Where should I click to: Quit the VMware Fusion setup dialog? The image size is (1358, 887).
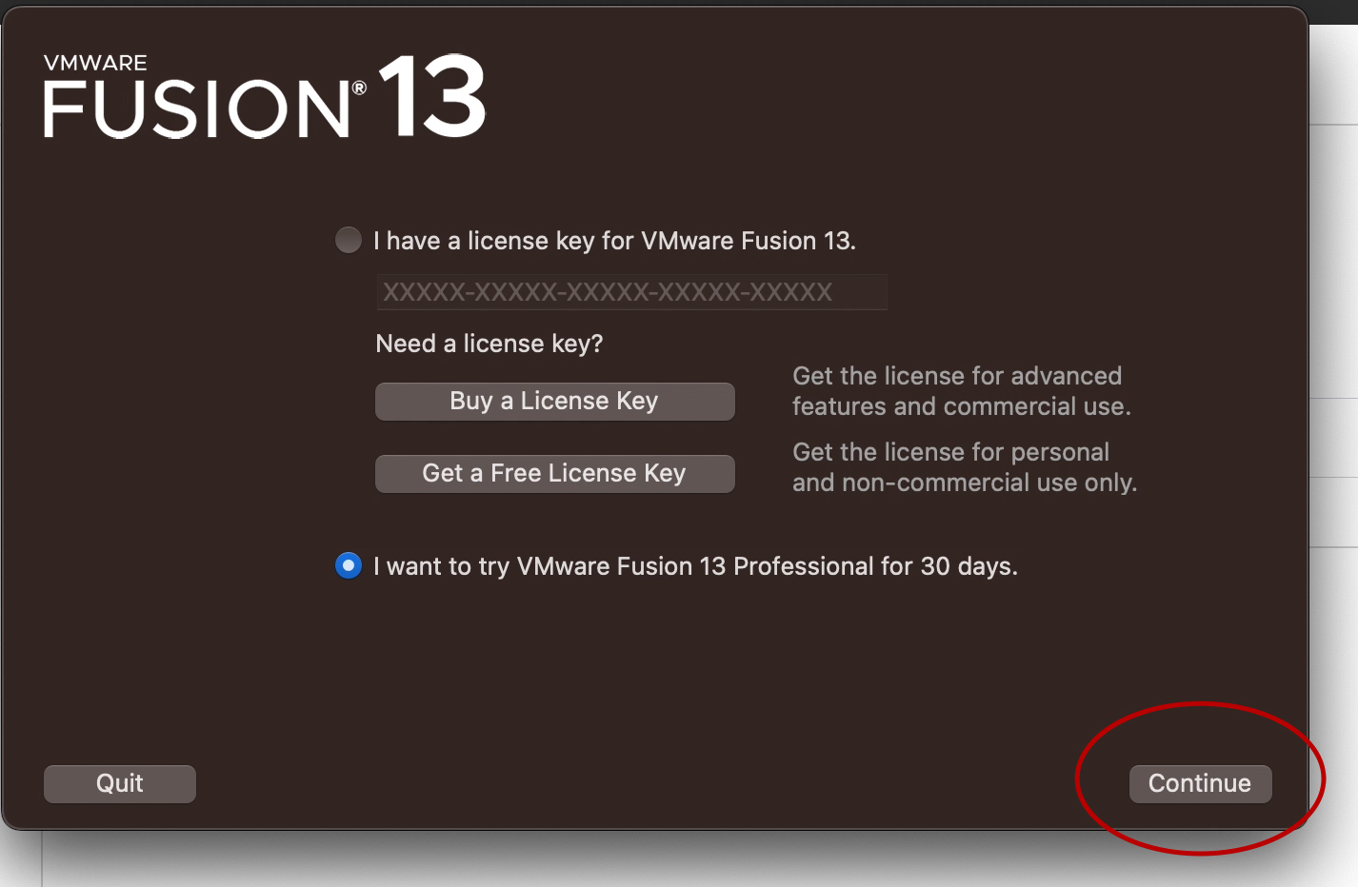120,783
